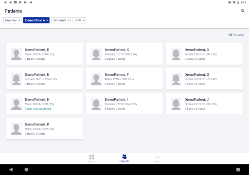Click Male 01/01/1999 20y details line
The height and width of the screenshot is (175, 249).
click(x=39, y=129)
